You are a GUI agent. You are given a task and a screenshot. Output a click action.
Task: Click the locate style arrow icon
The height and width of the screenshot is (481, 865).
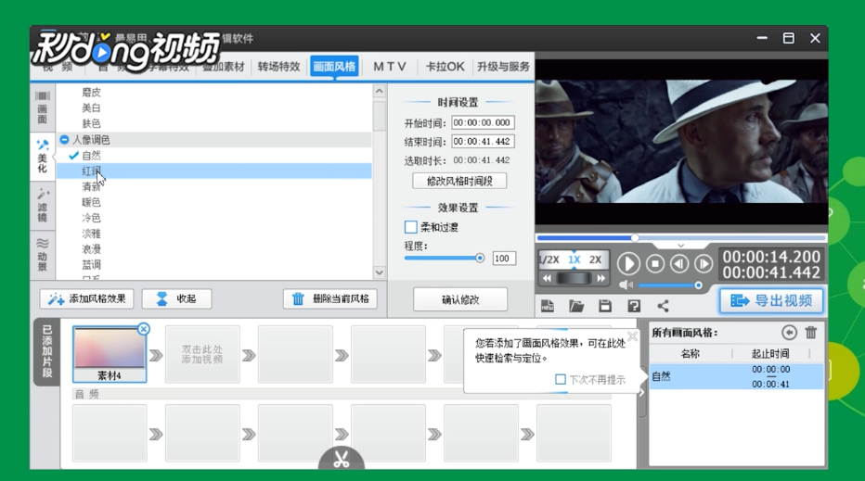[790, 332]
